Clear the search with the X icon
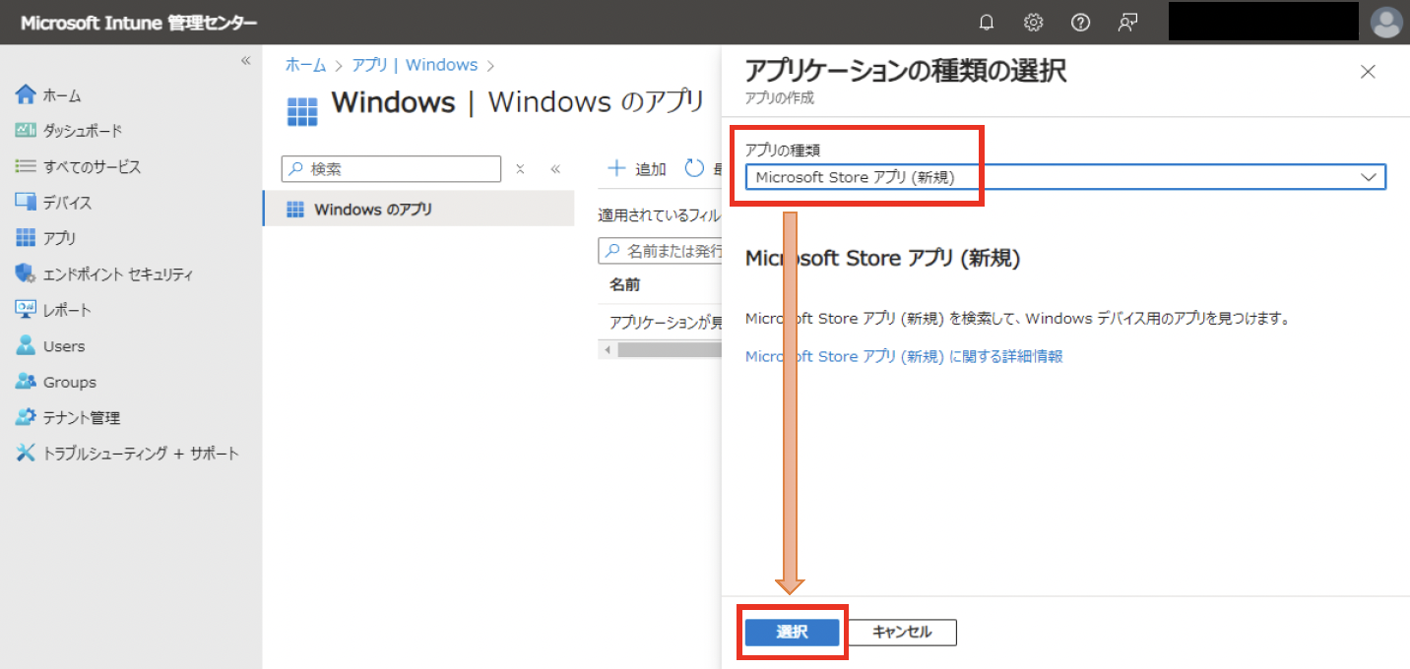Viewport: 1410px width, 669px height. pos(520,169)
